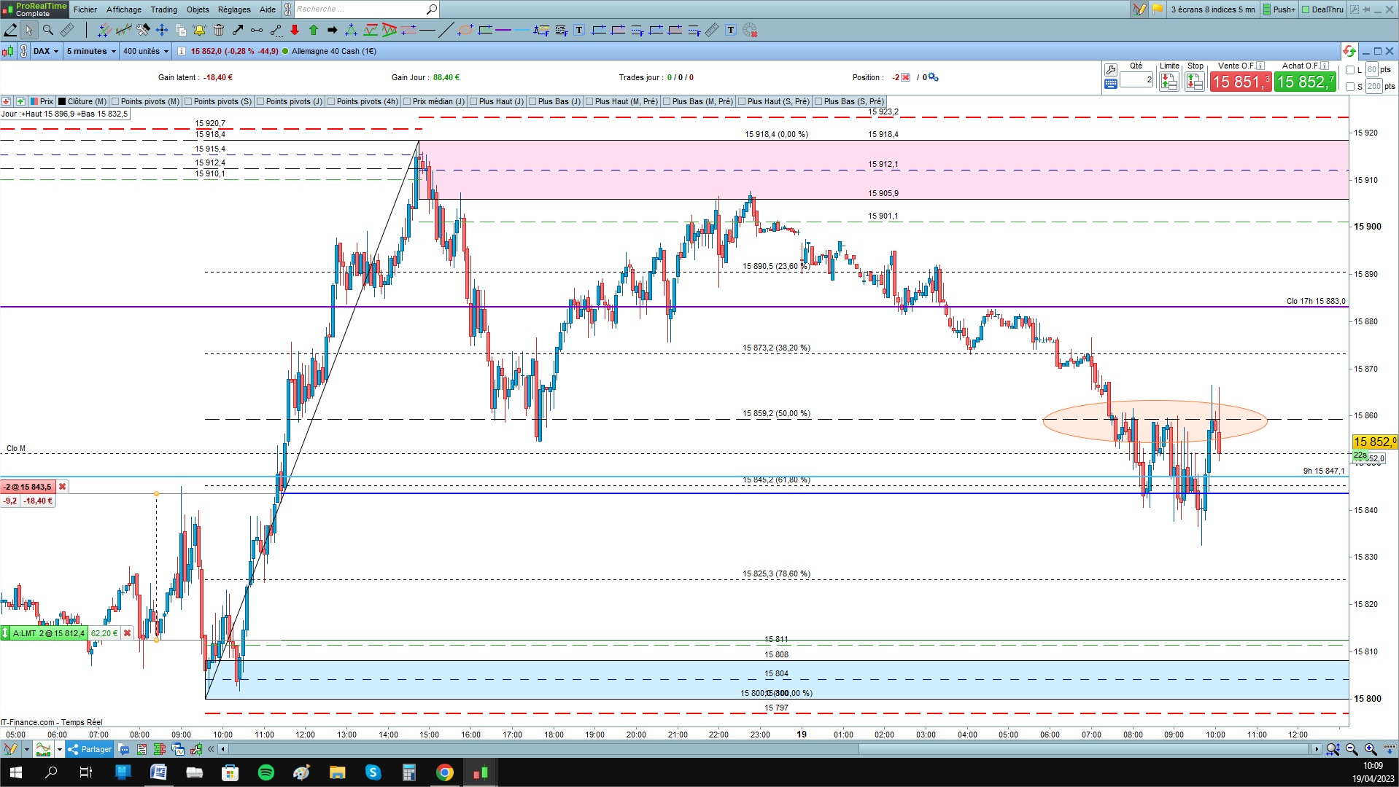Screen dimensions: 1399x787
Task: Click the chart link group icon
Action: (x=24, y=51)
